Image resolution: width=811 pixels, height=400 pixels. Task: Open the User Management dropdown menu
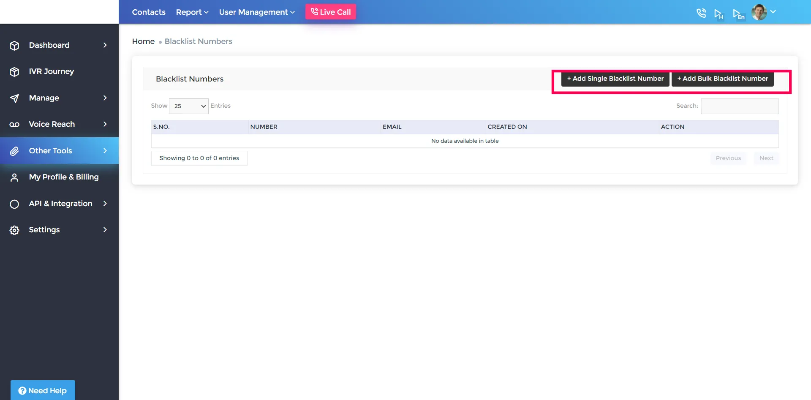coord(257,12)
